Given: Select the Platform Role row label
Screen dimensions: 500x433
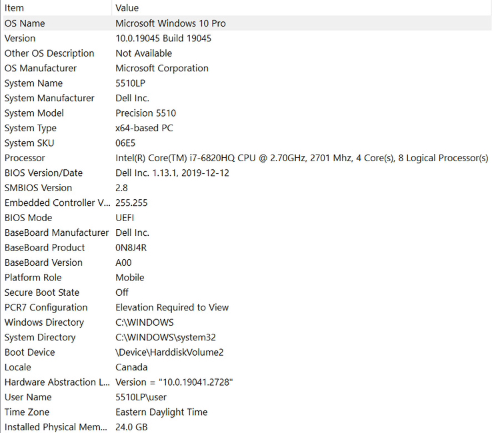Looking at the screenshot, I should pos(33,278).
